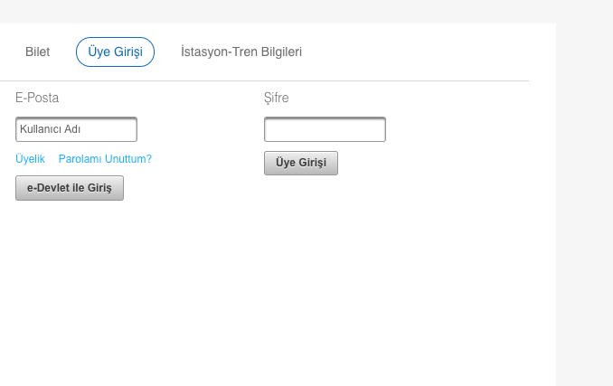The image size is (613, 386).
Task: Submit login with button below password field
Action: pyautogui.click(x=301, y=163)
